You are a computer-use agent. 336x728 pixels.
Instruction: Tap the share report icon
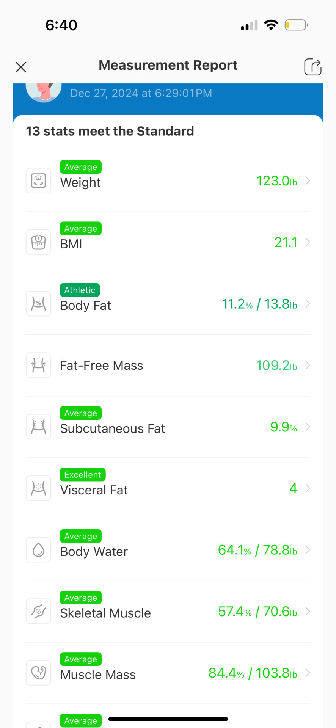(313, 67)
